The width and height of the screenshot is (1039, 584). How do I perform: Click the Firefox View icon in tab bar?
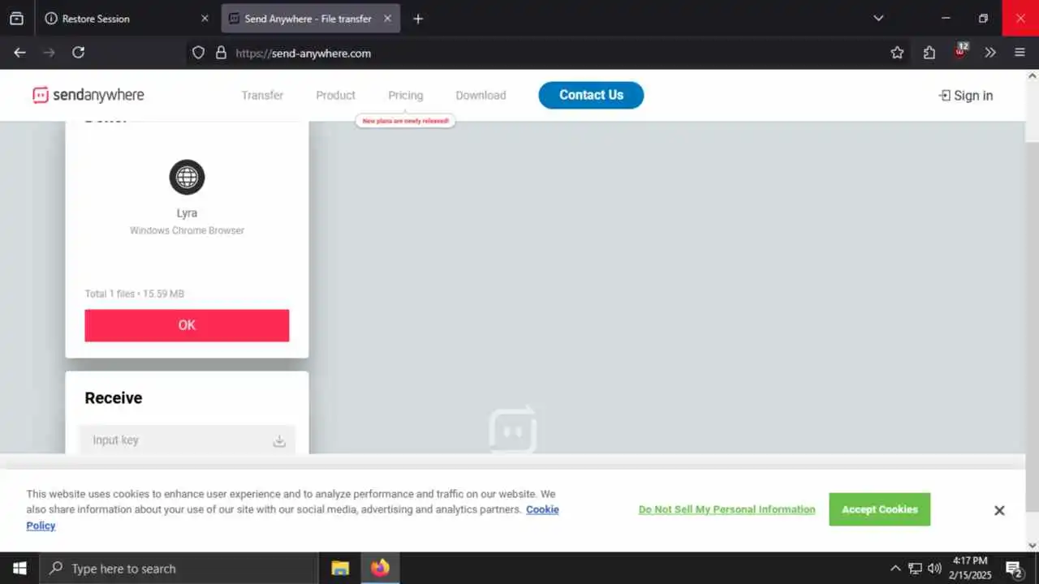pyautogui.click(x=16, y=18)
